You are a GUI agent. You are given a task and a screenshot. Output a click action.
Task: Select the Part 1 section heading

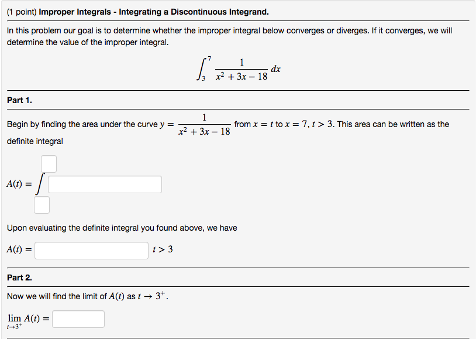click(19, 100)
